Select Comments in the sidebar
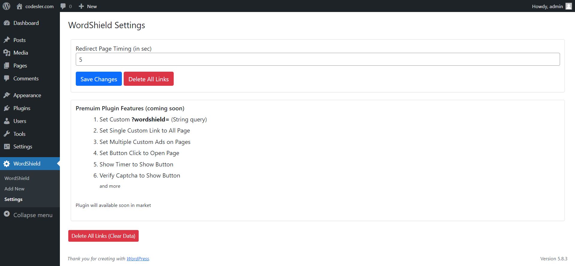575x266 pixels. [x=30, y=79]
